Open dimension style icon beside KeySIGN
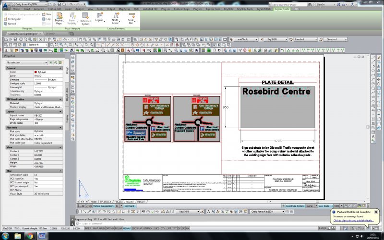 point(261,39)
